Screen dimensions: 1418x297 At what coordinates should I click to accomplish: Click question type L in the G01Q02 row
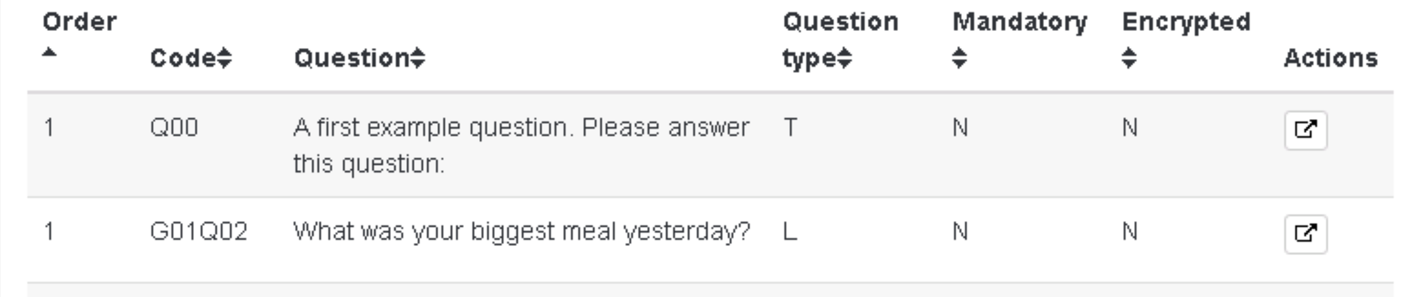click(x=790, y=231)
